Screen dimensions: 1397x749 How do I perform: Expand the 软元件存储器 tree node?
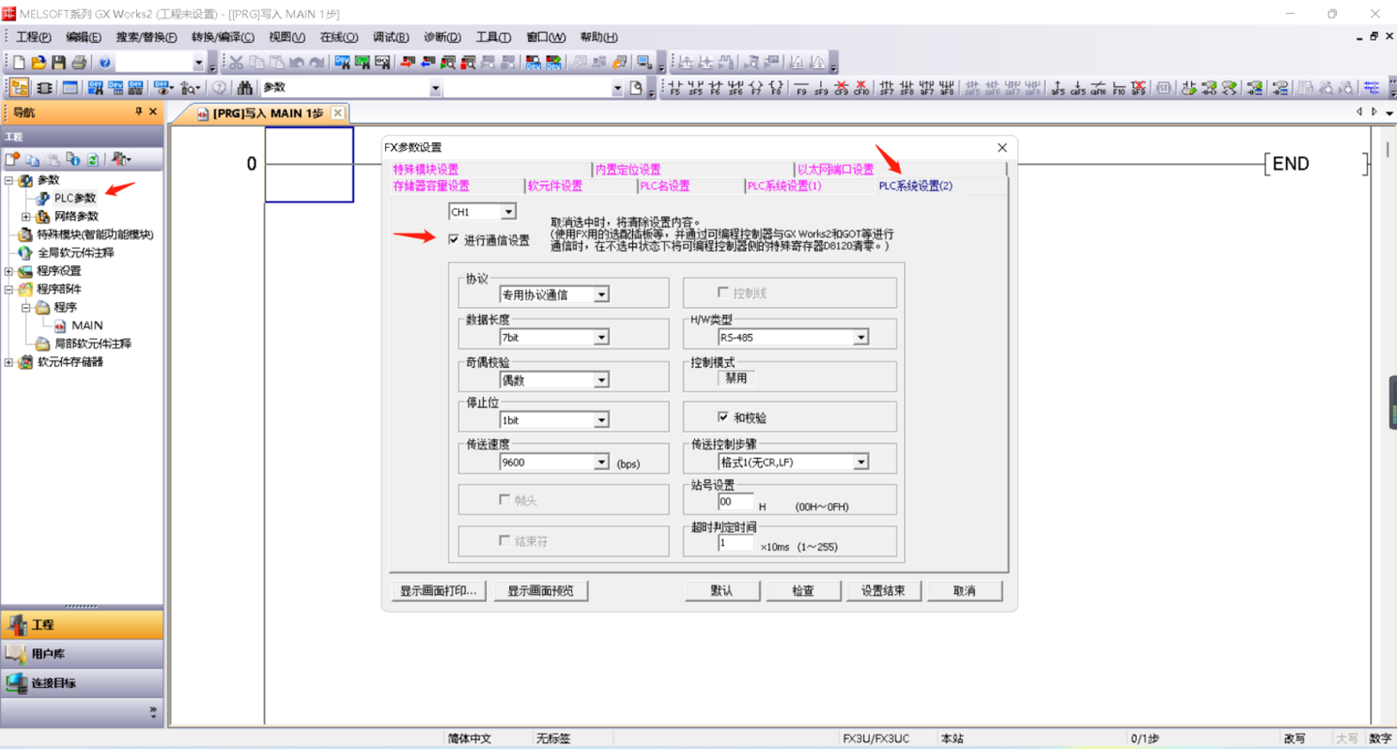9,362
